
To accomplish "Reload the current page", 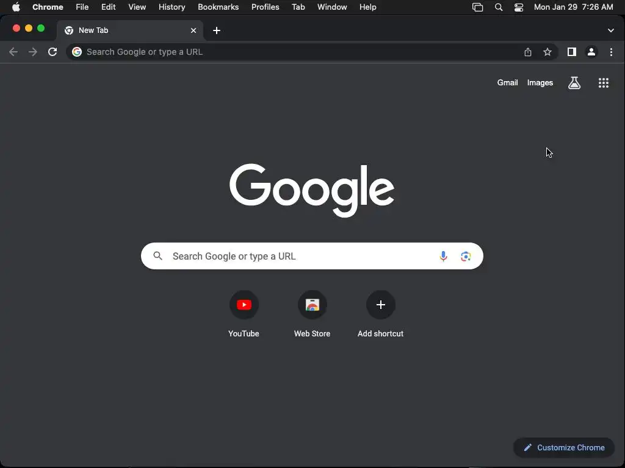I will pos(52,52).
